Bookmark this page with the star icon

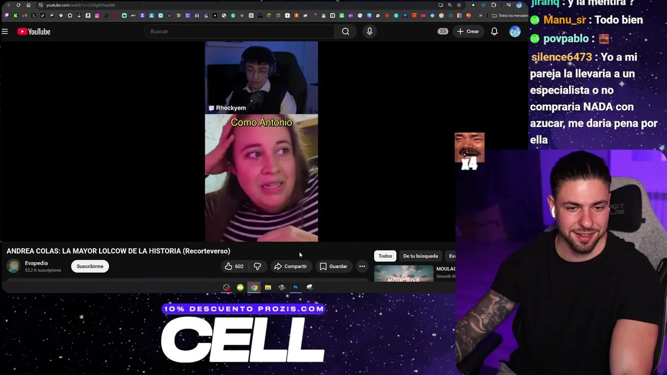[x=459, y=5]
